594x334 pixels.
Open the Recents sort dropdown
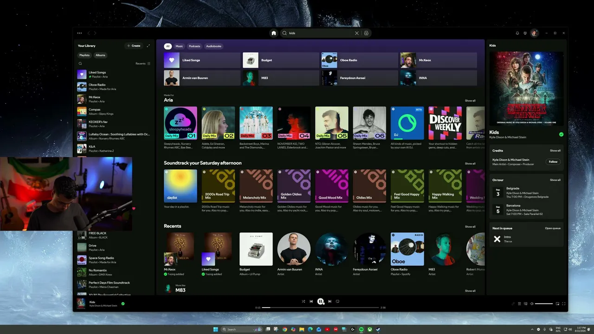143,64
